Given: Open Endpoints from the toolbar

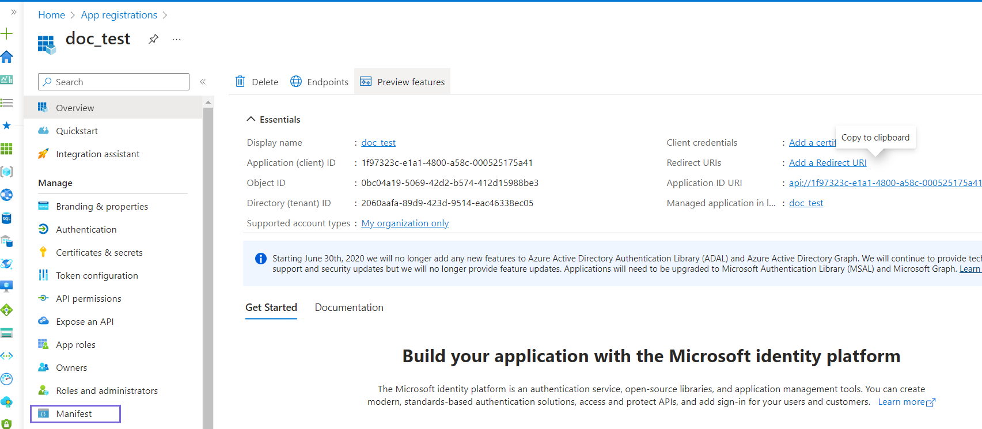Looking at the screenshot, I should point(319,82).
